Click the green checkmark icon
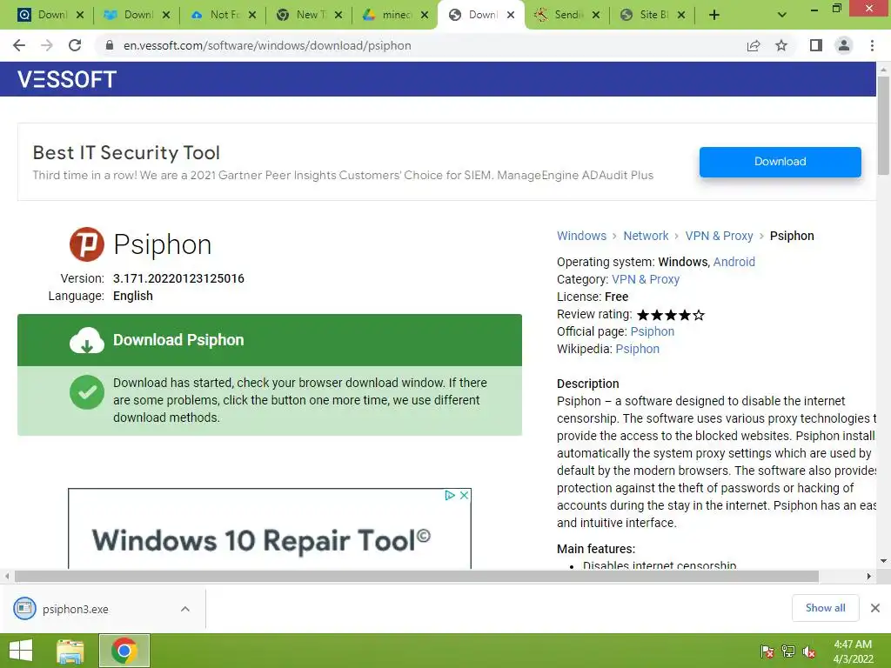This screenshot has height=668, width=891. point(87,392)
